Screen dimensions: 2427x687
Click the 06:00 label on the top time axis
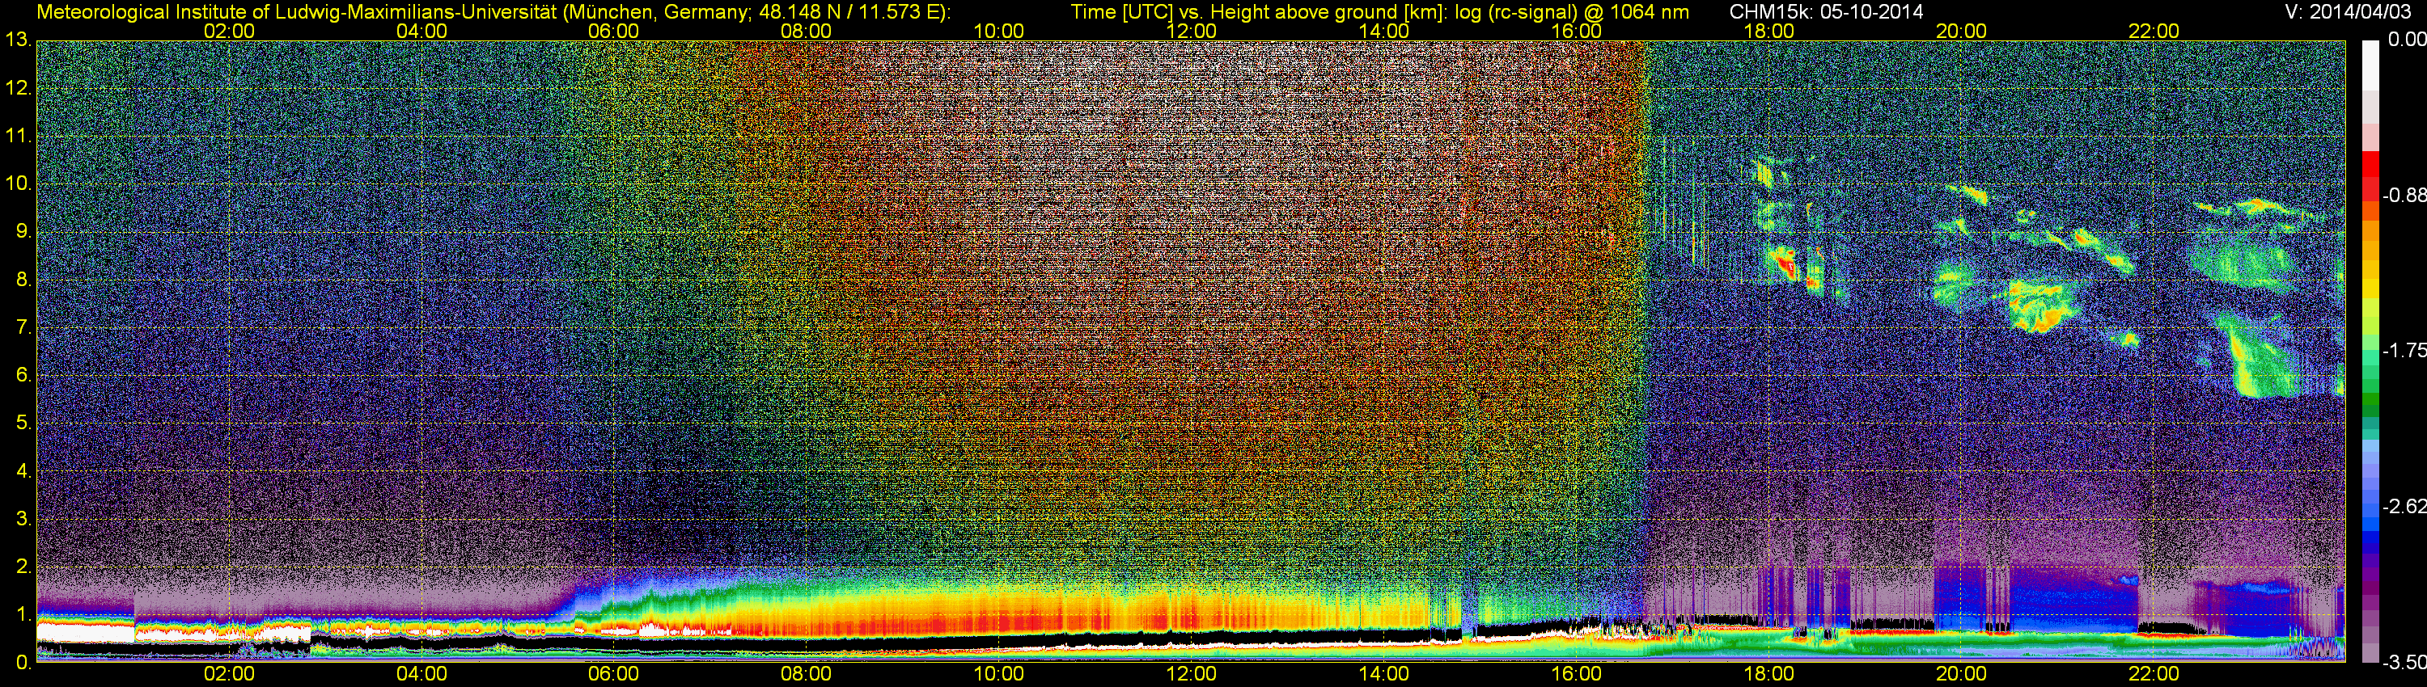[613, 31]
